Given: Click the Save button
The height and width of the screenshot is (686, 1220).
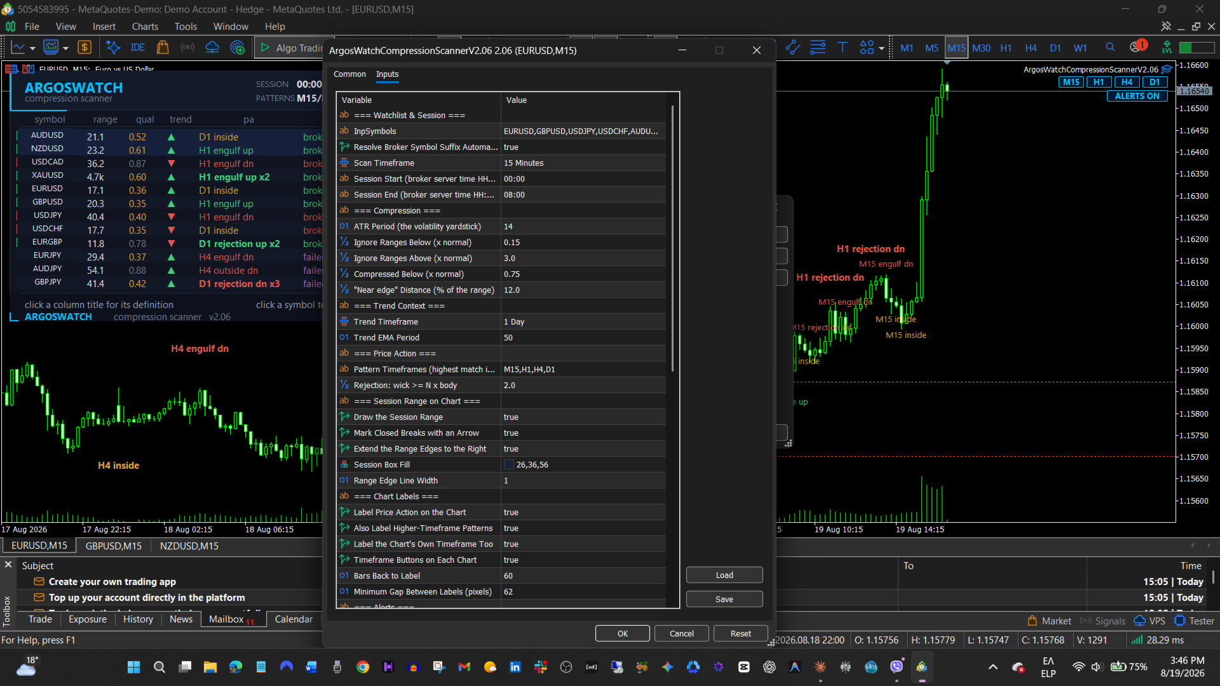Looking at the screenshot, I should tap(724, 599).
